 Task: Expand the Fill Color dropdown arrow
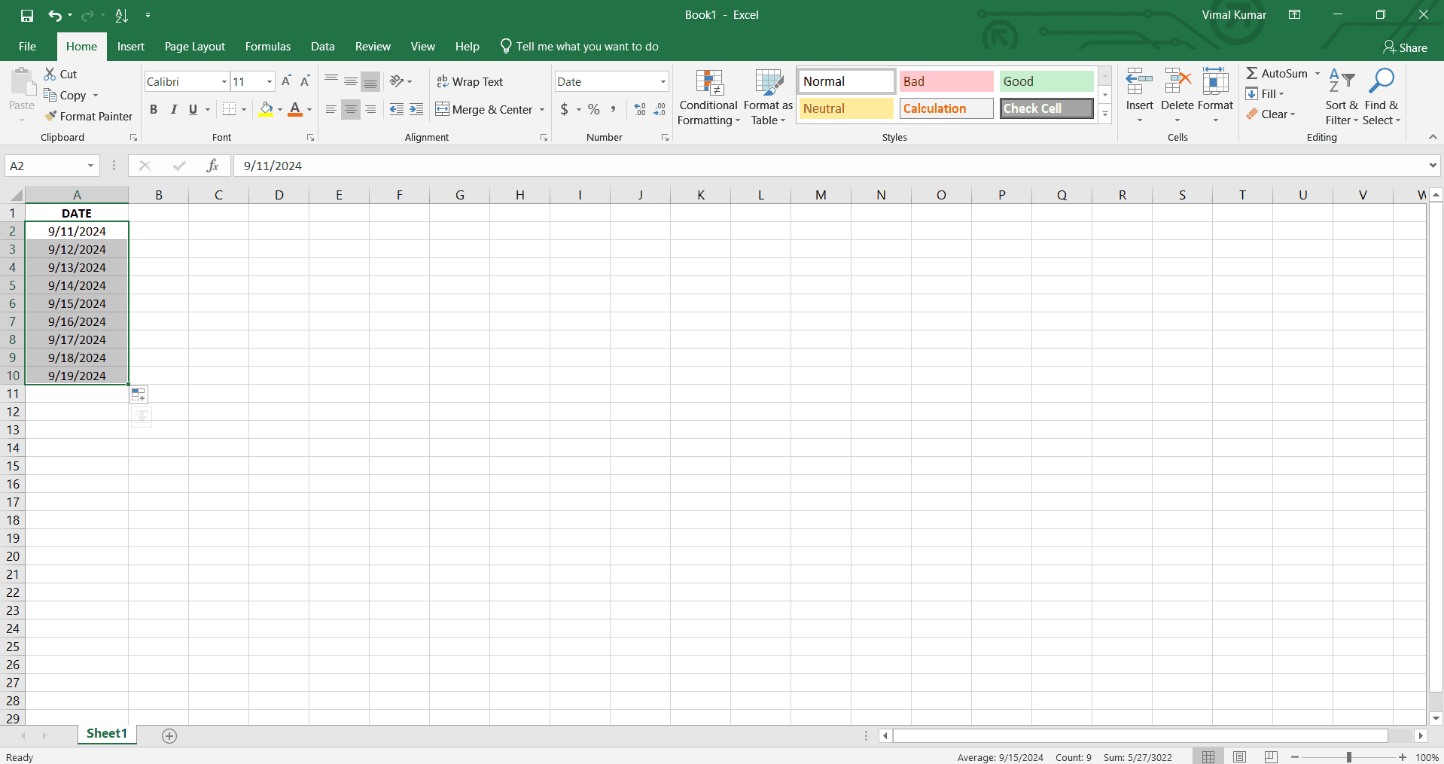tap(279, 109)
